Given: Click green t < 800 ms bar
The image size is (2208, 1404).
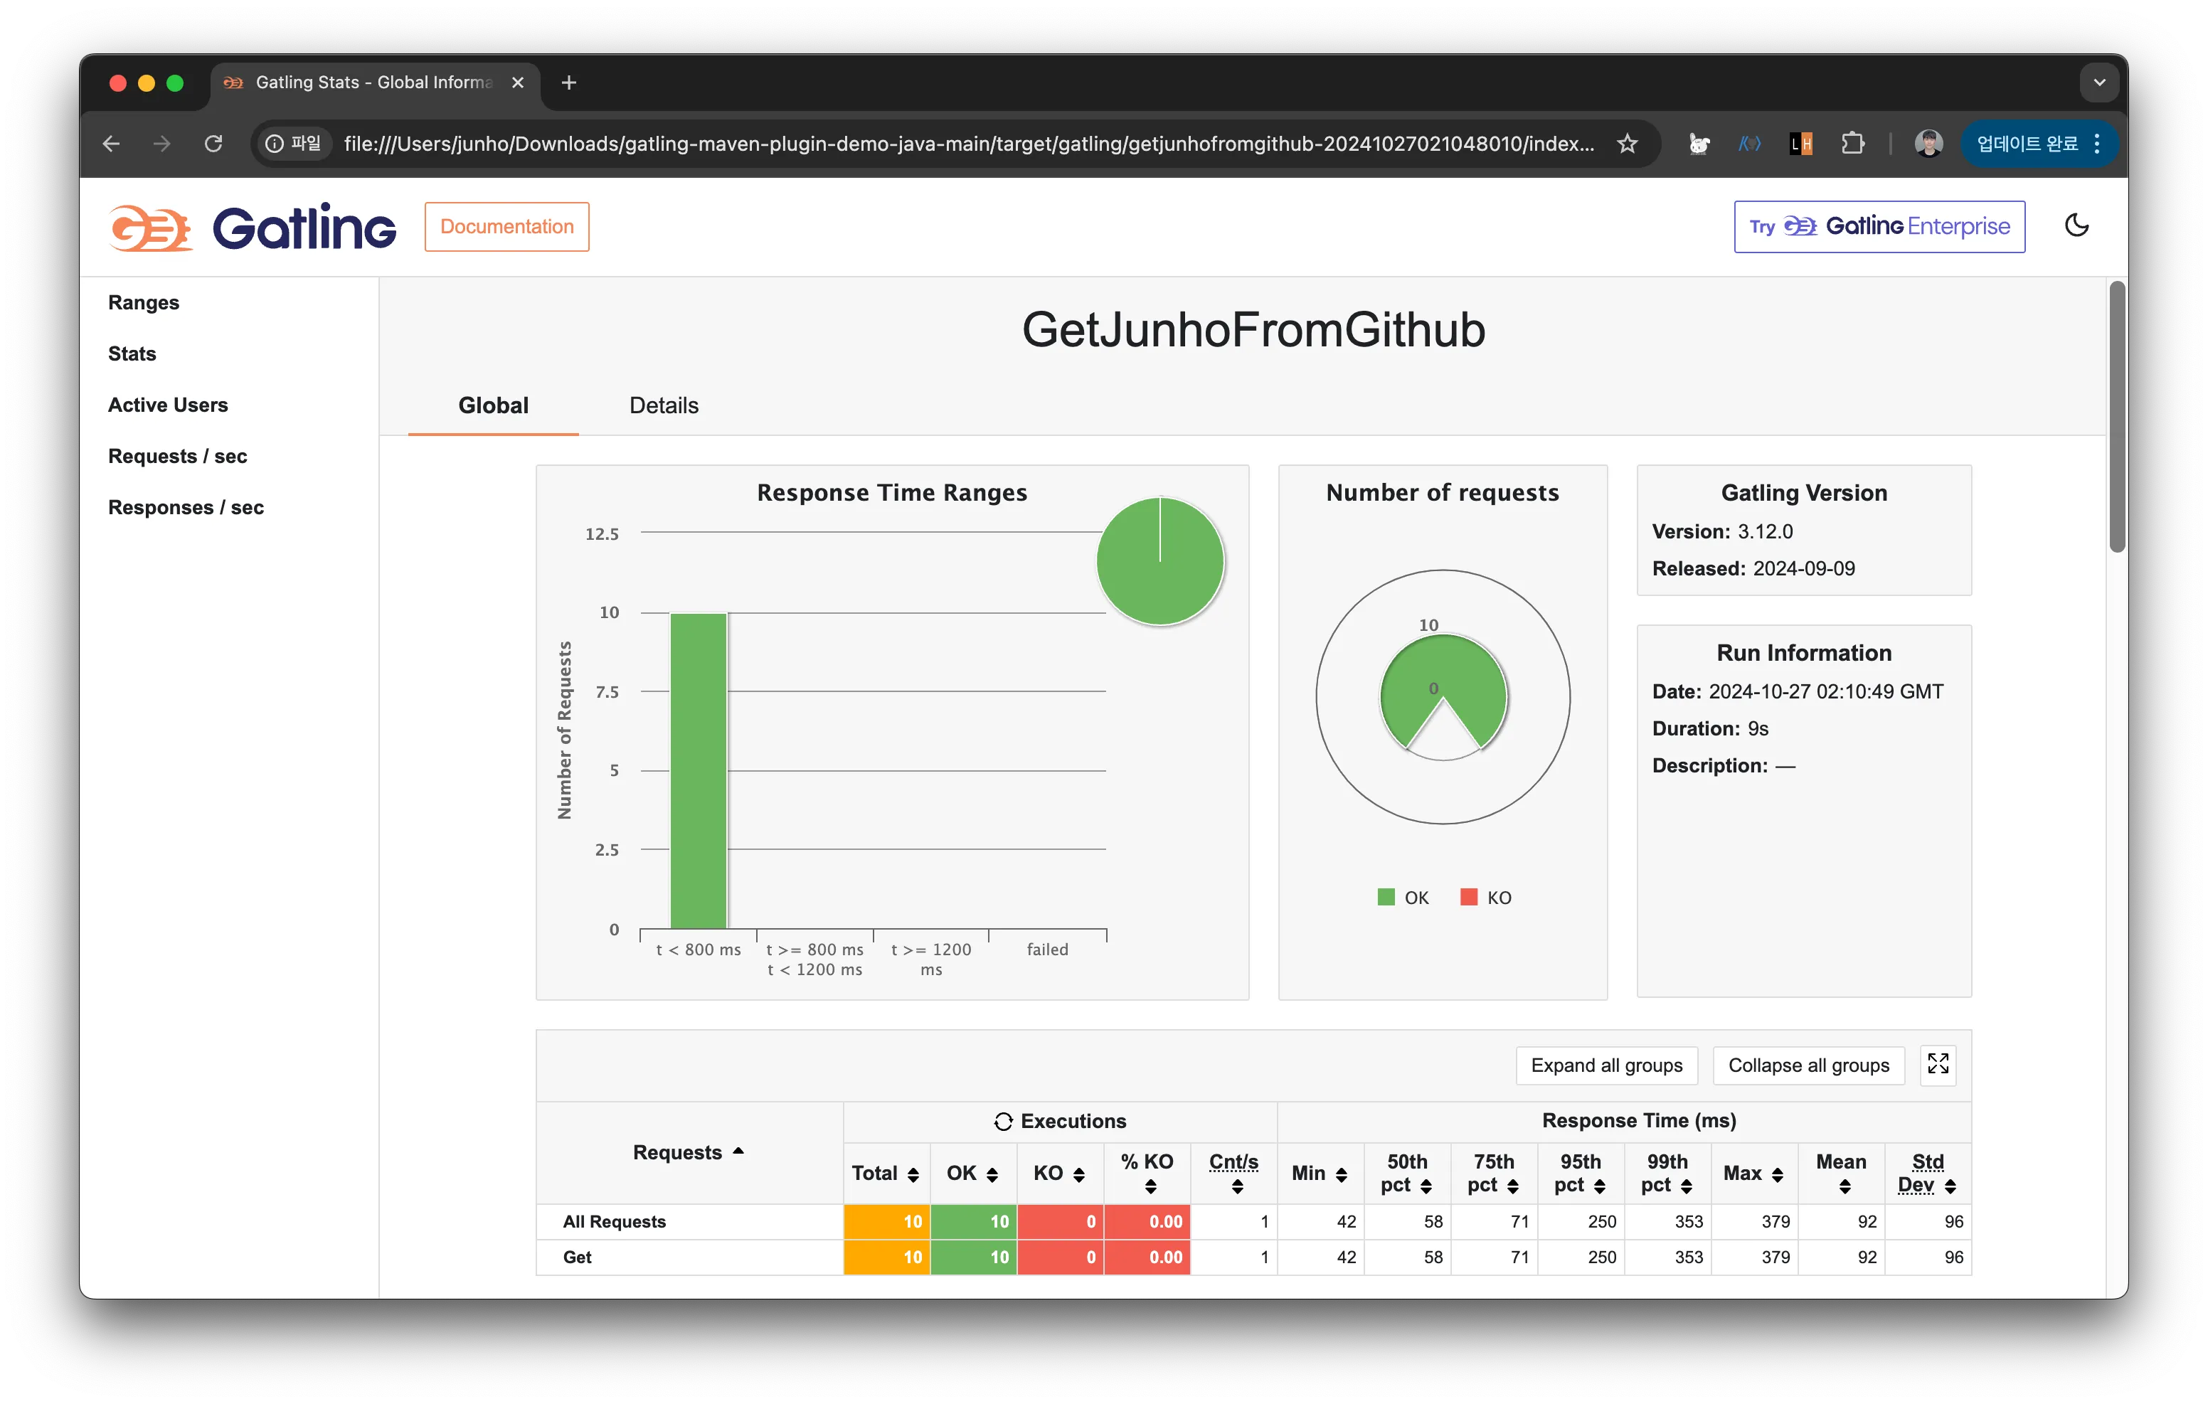Looking at the screenshot, I should (698, 770).
